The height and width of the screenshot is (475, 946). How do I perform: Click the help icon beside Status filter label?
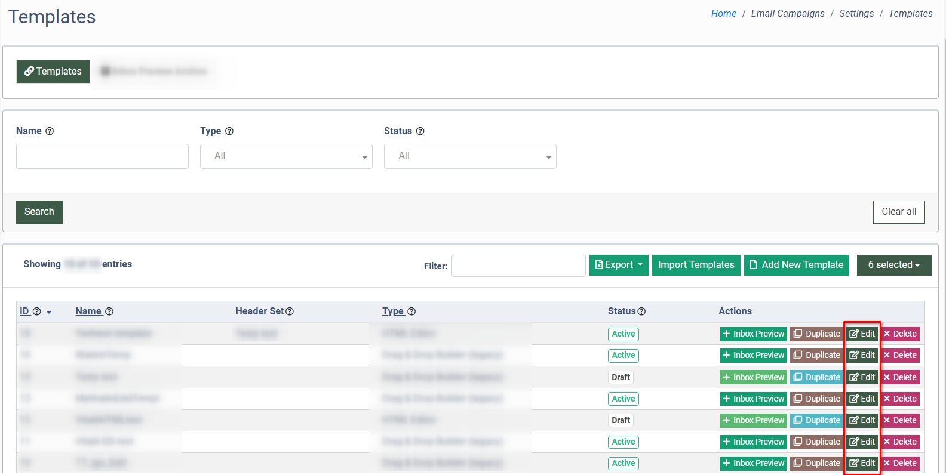[x=420, y=131]
